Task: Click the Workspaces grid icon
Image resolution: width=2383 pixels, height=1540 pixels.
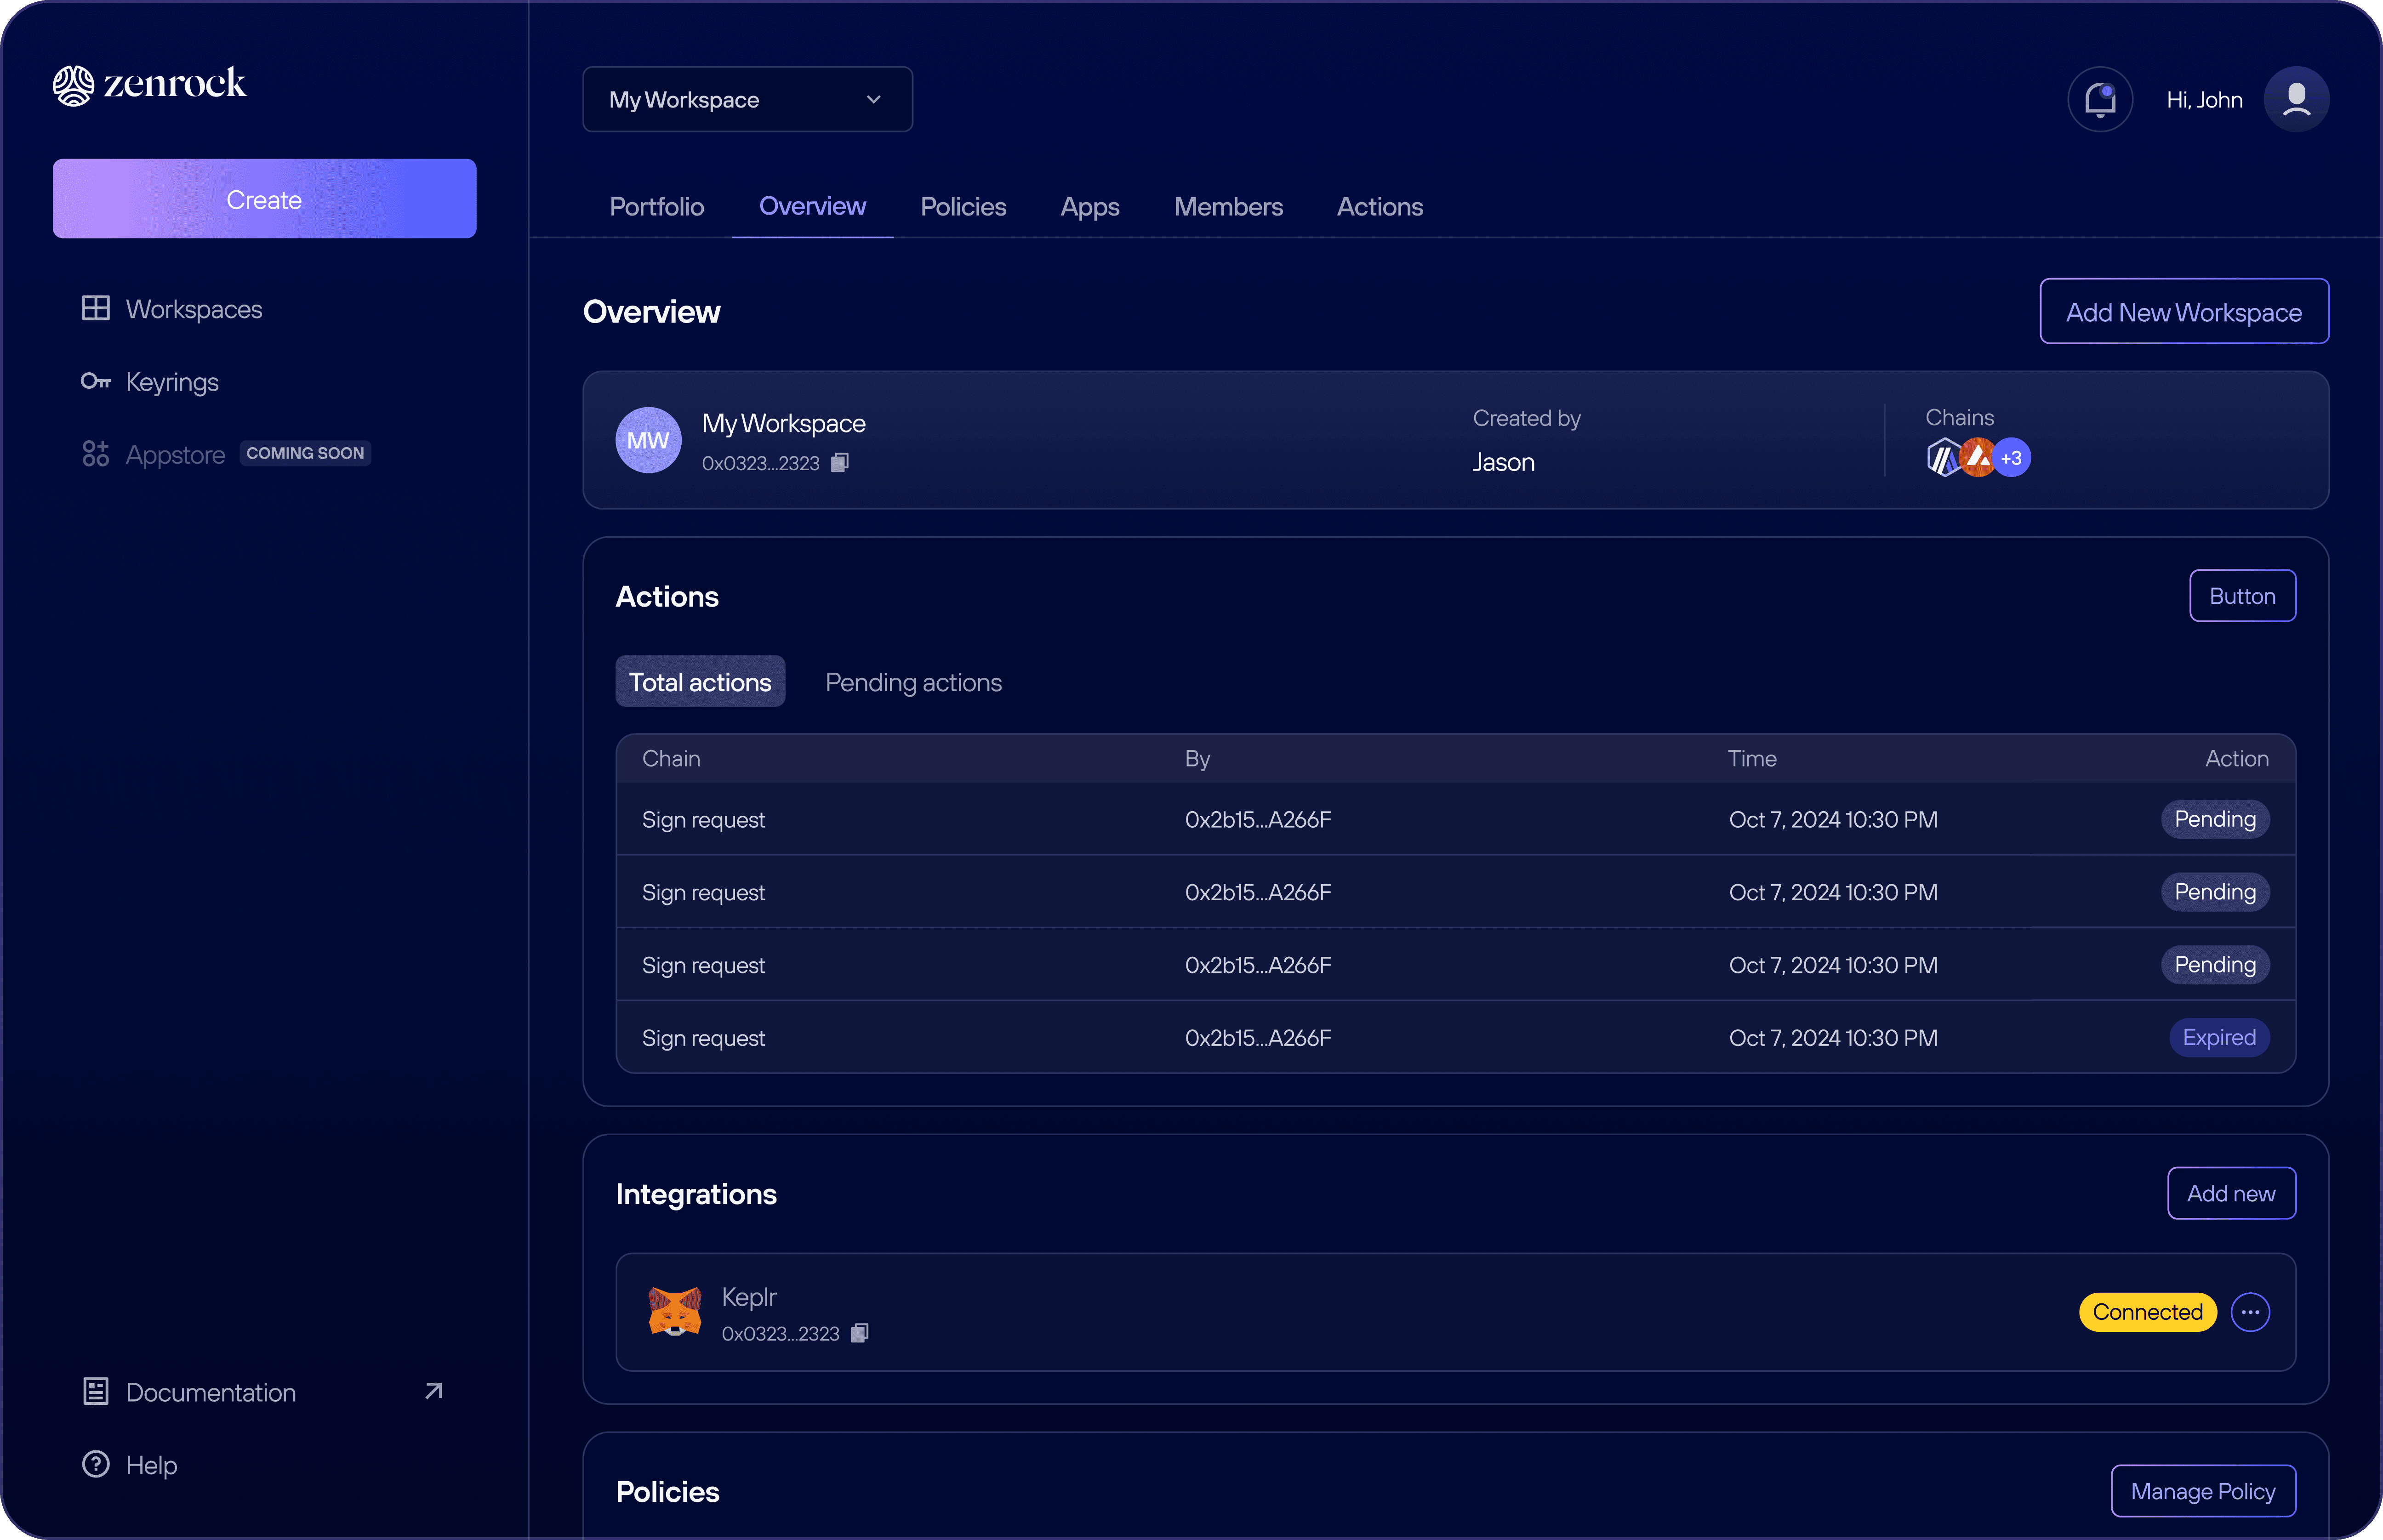Action: pos(95,308)
